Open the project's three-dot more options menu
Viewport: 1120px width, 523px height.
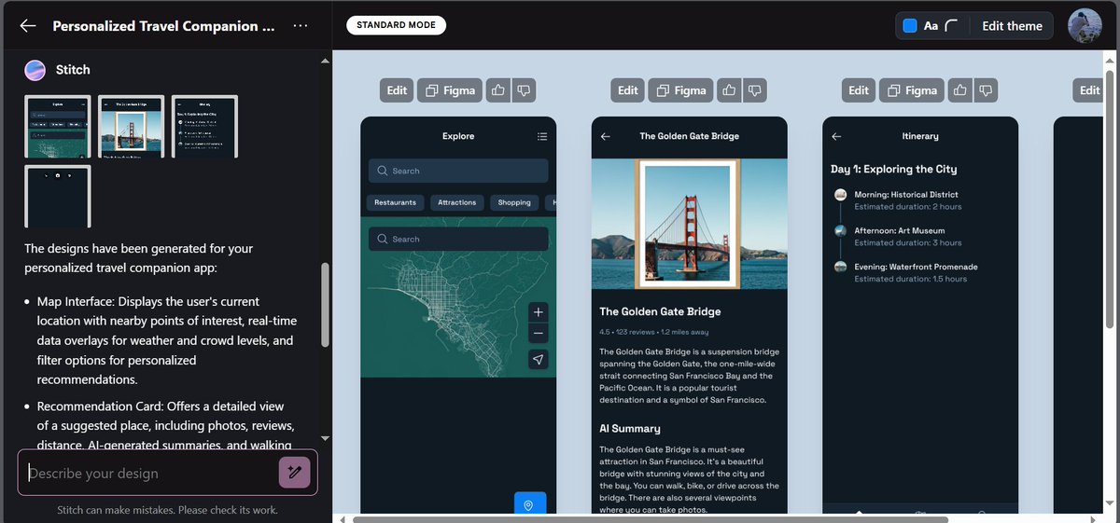pyautogui.click(x=300, y=26)
